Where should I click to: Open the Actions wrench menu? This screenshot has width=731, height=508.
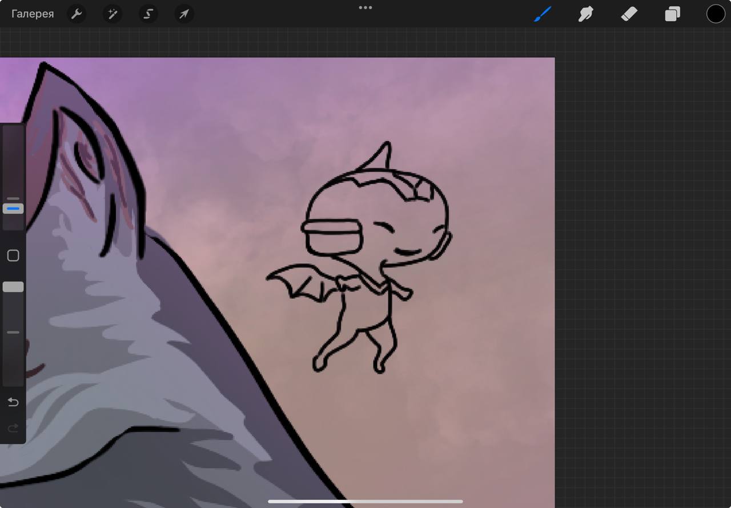[77, 14]
